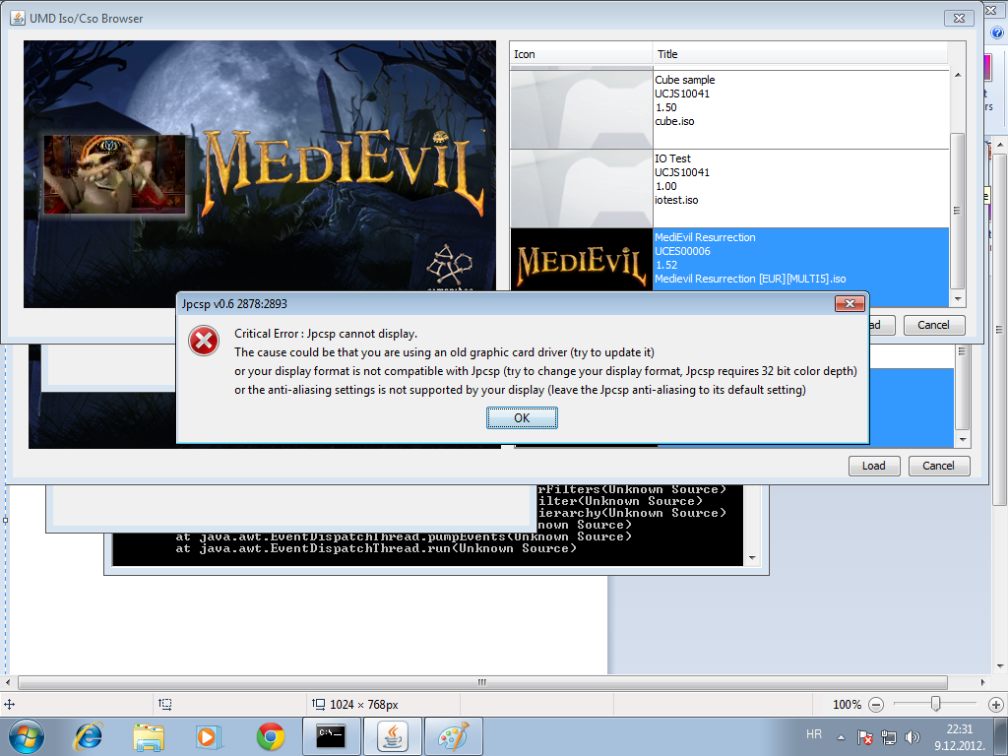Open Windows Explorer folder on taskbar
Screen dimensions: 1008x756
149,735
